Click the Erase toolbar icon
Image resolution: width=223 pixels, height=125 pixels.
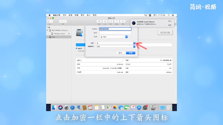[x=111, y=21]
